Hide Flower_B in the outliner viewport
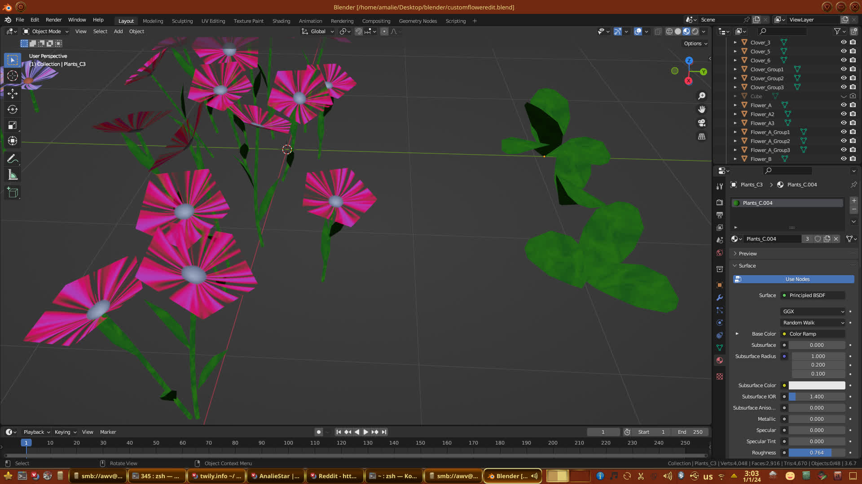The height and width of the screenshot is (484, 862). pyautogui.click(x=844, y=159)
